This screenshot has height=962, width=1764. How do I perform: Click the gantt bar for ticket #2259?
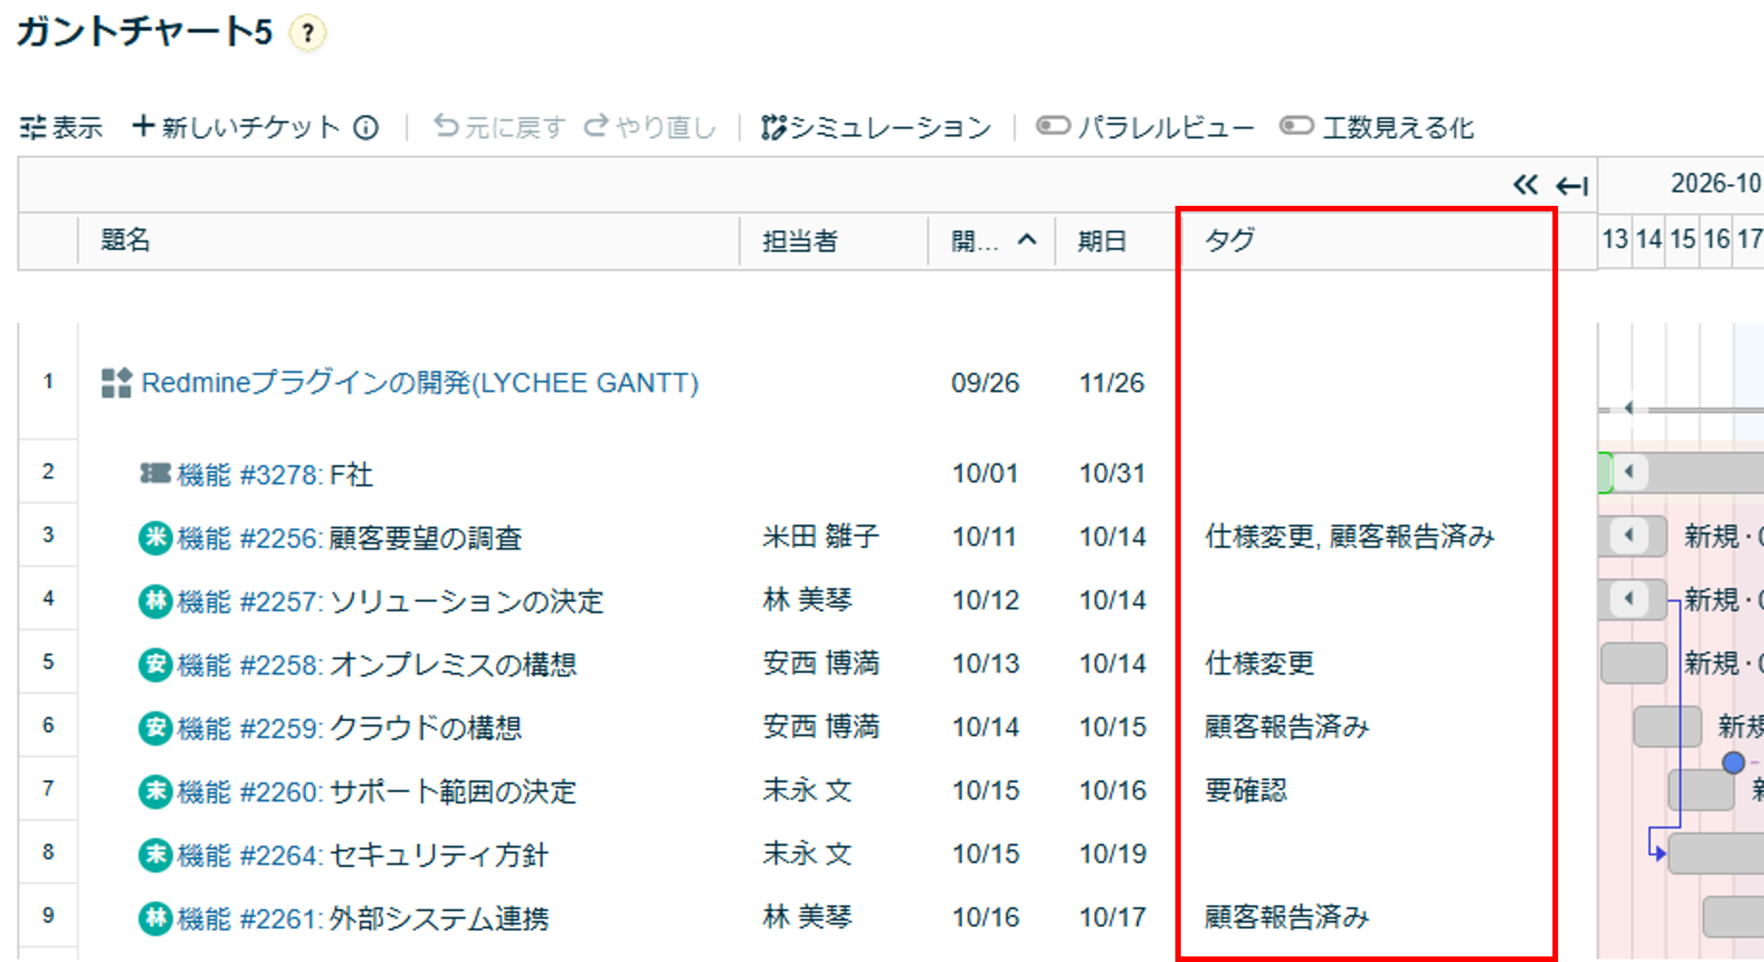coord(1667,726)
